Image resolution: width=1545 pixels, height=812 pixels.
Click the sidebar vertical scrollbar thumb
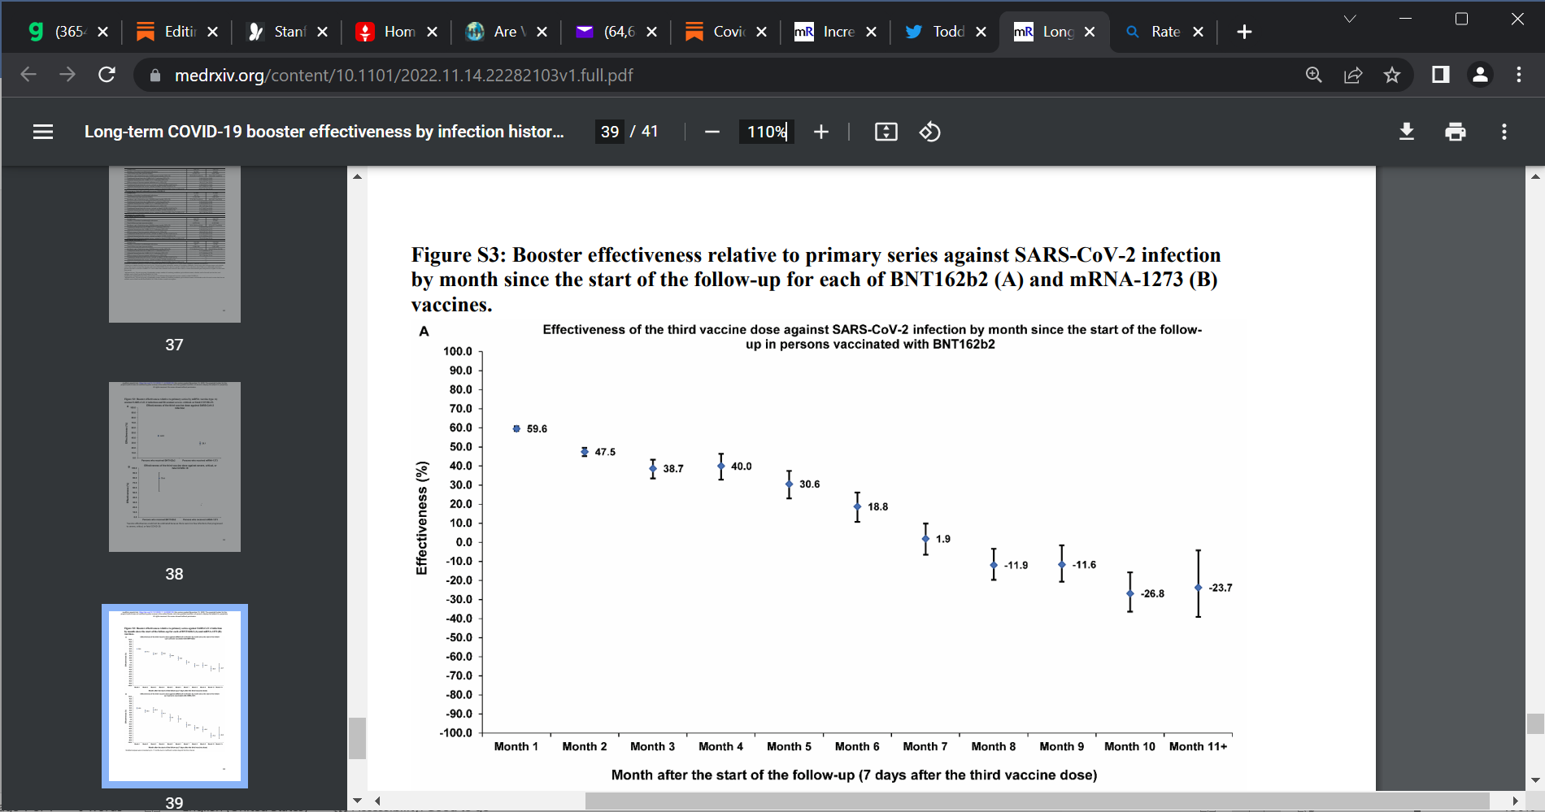click(357, 738)
